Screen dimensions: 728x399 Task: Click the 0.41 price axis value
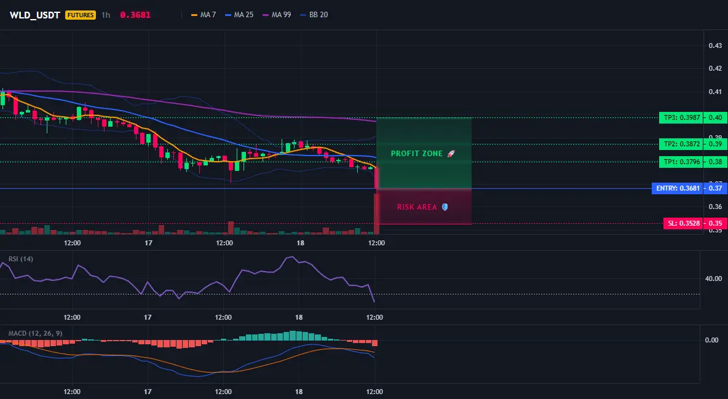(715, 92)
